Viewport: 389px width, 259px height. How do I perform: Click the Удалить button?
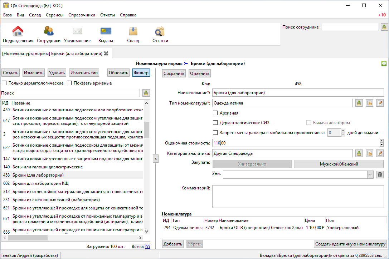point(57,73)
